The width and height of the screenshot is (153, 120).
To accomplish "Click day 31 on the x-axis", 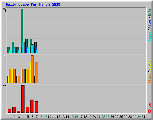I will point(143,117).
